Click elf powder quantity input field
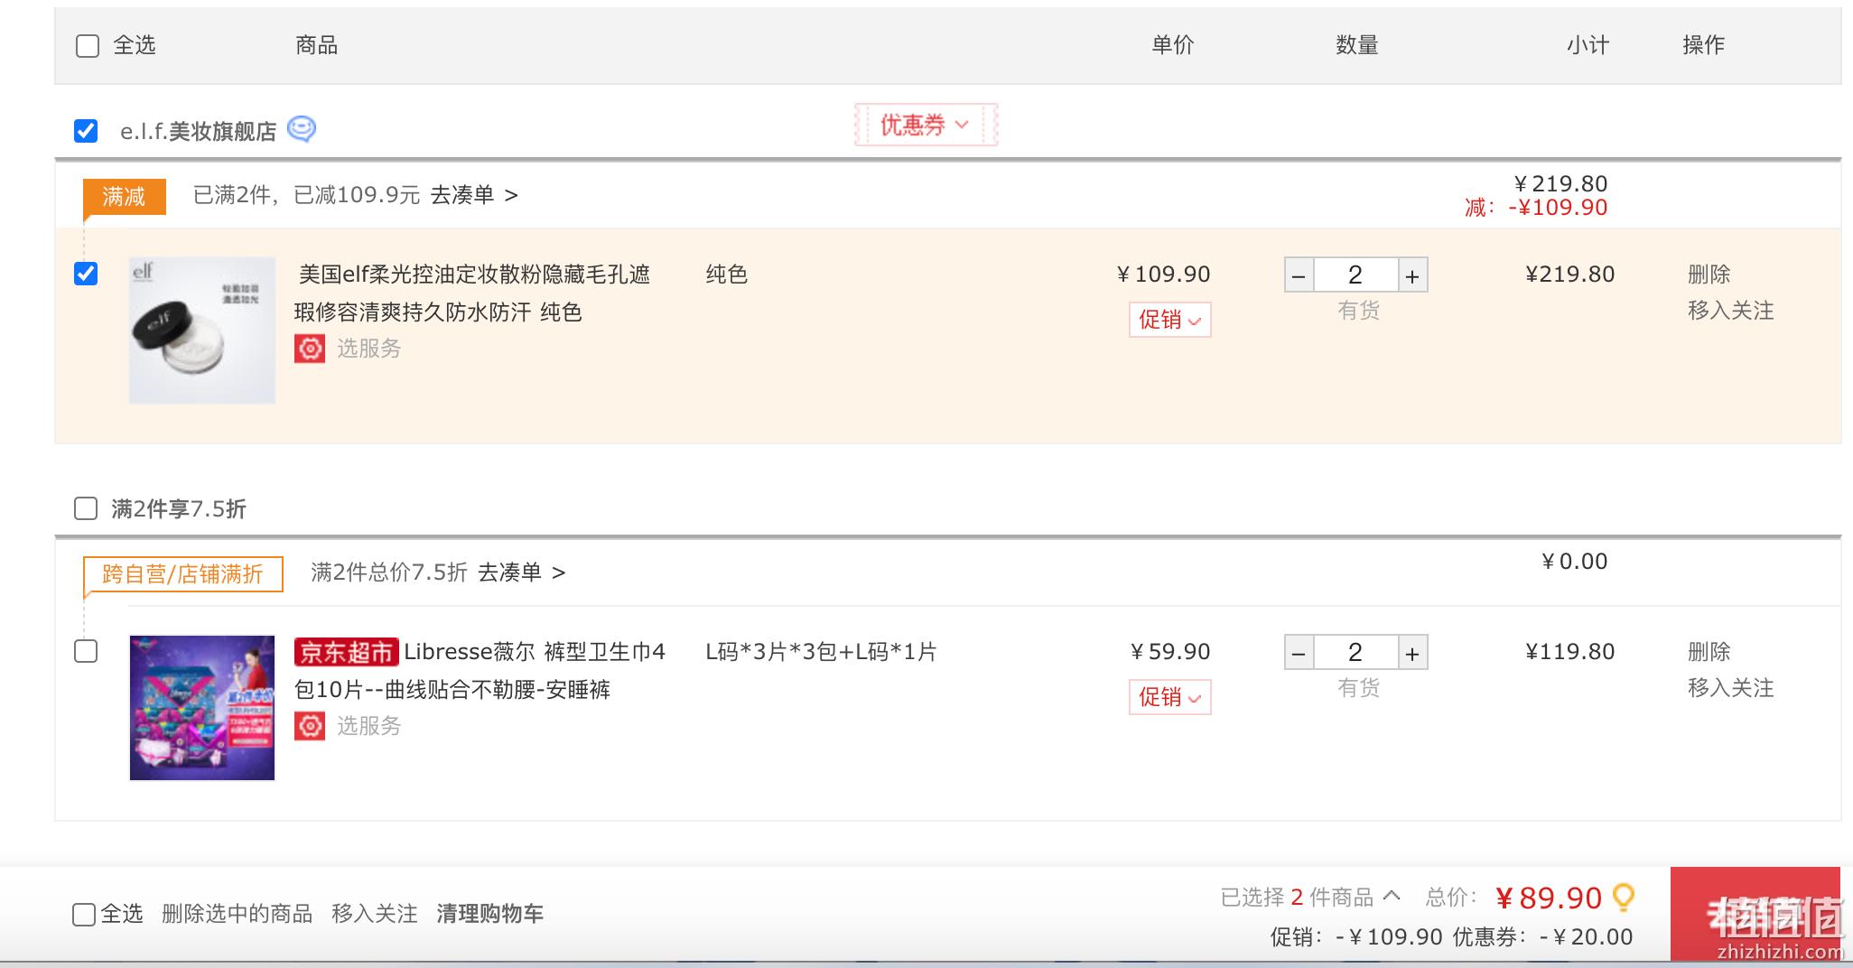 coord(1355,275)
